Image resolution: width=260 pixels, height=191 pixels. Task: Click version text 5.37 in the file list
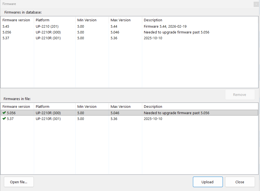10,119
